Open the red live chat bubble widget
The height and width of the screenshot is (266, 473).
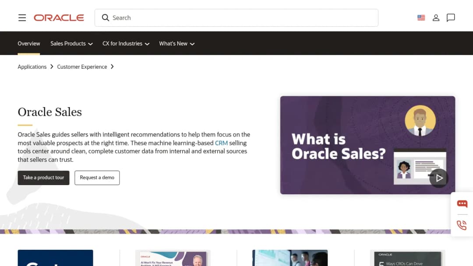[462, 203]
